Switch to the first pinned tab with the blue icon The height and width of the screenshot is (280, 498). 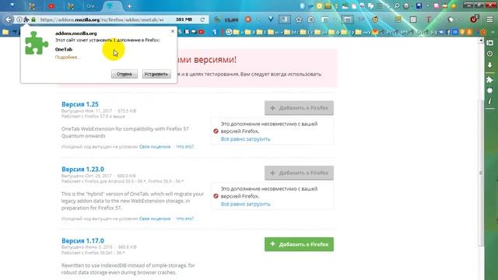coord(12,5)
